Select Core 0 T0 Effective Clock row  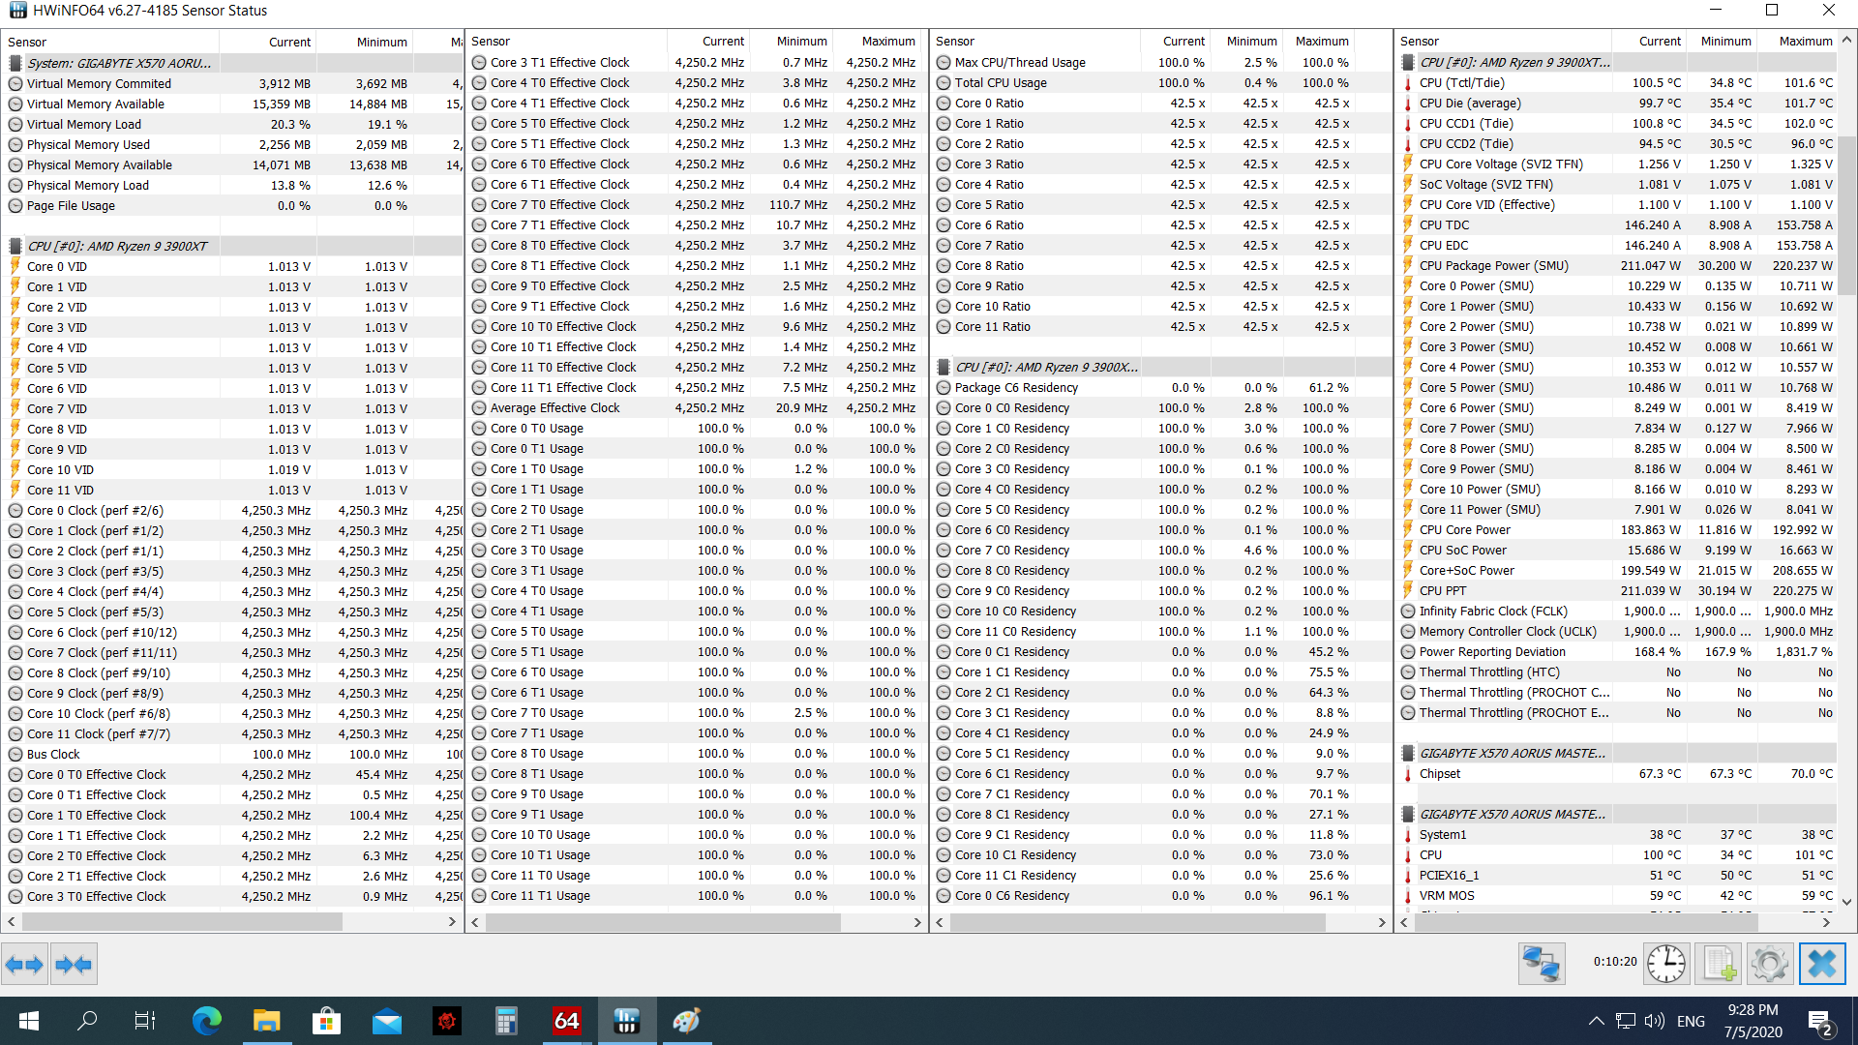click(232, 775)
